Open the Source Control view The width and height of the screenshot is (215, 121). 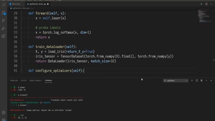pos(4,21)
